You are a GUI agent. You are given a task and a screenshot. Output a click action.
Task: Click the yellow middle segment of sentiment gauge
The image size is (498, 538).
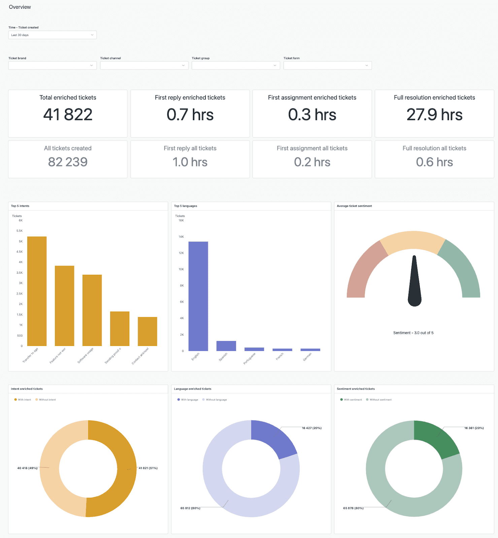tap(413, 241)
